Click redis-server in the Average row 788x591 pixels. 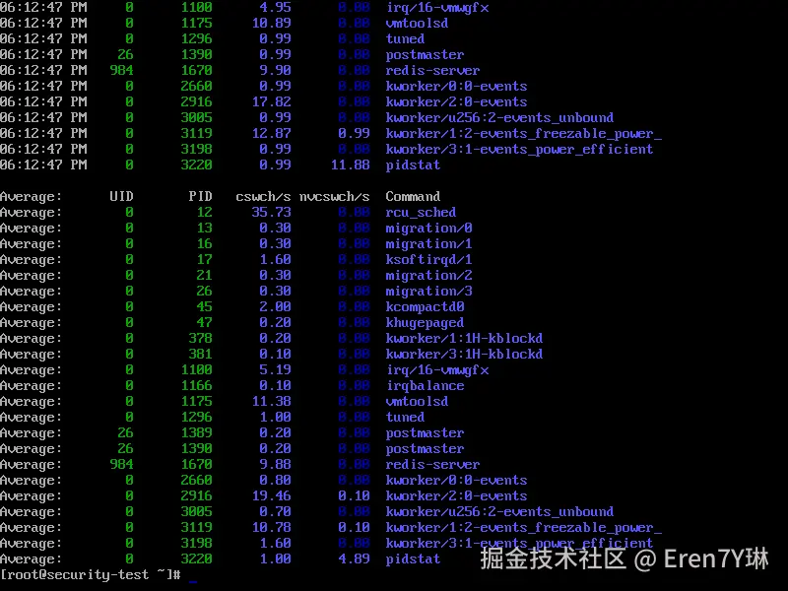pos(432,464)
